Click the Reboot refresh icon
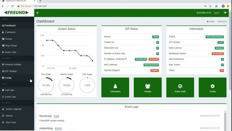The width and height of the screenshot is (232, 131). click(x=3, y=116)
